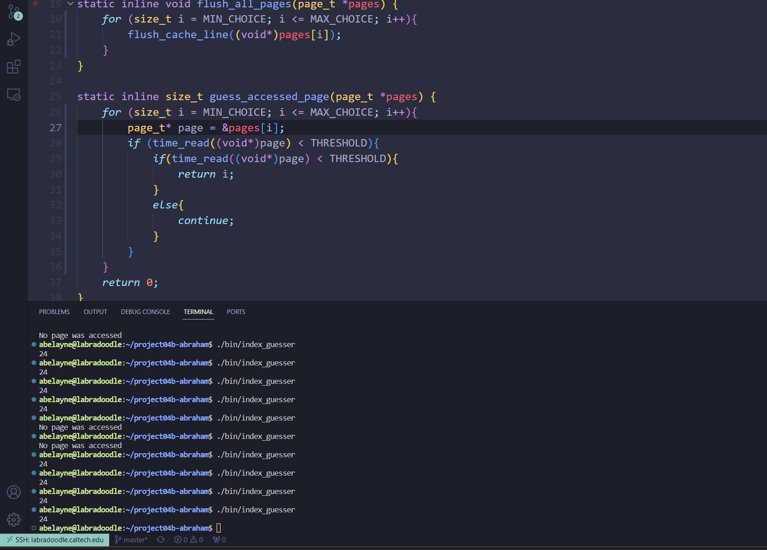Toggle the breakpoint on line 19
767x550 pixels.
[35, 4]
